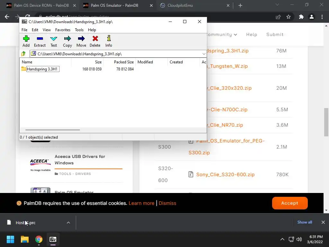Switch to the CloudpilotEmu tab
Image resolution: width=329 pixels, height=247 pixels.
180,5
